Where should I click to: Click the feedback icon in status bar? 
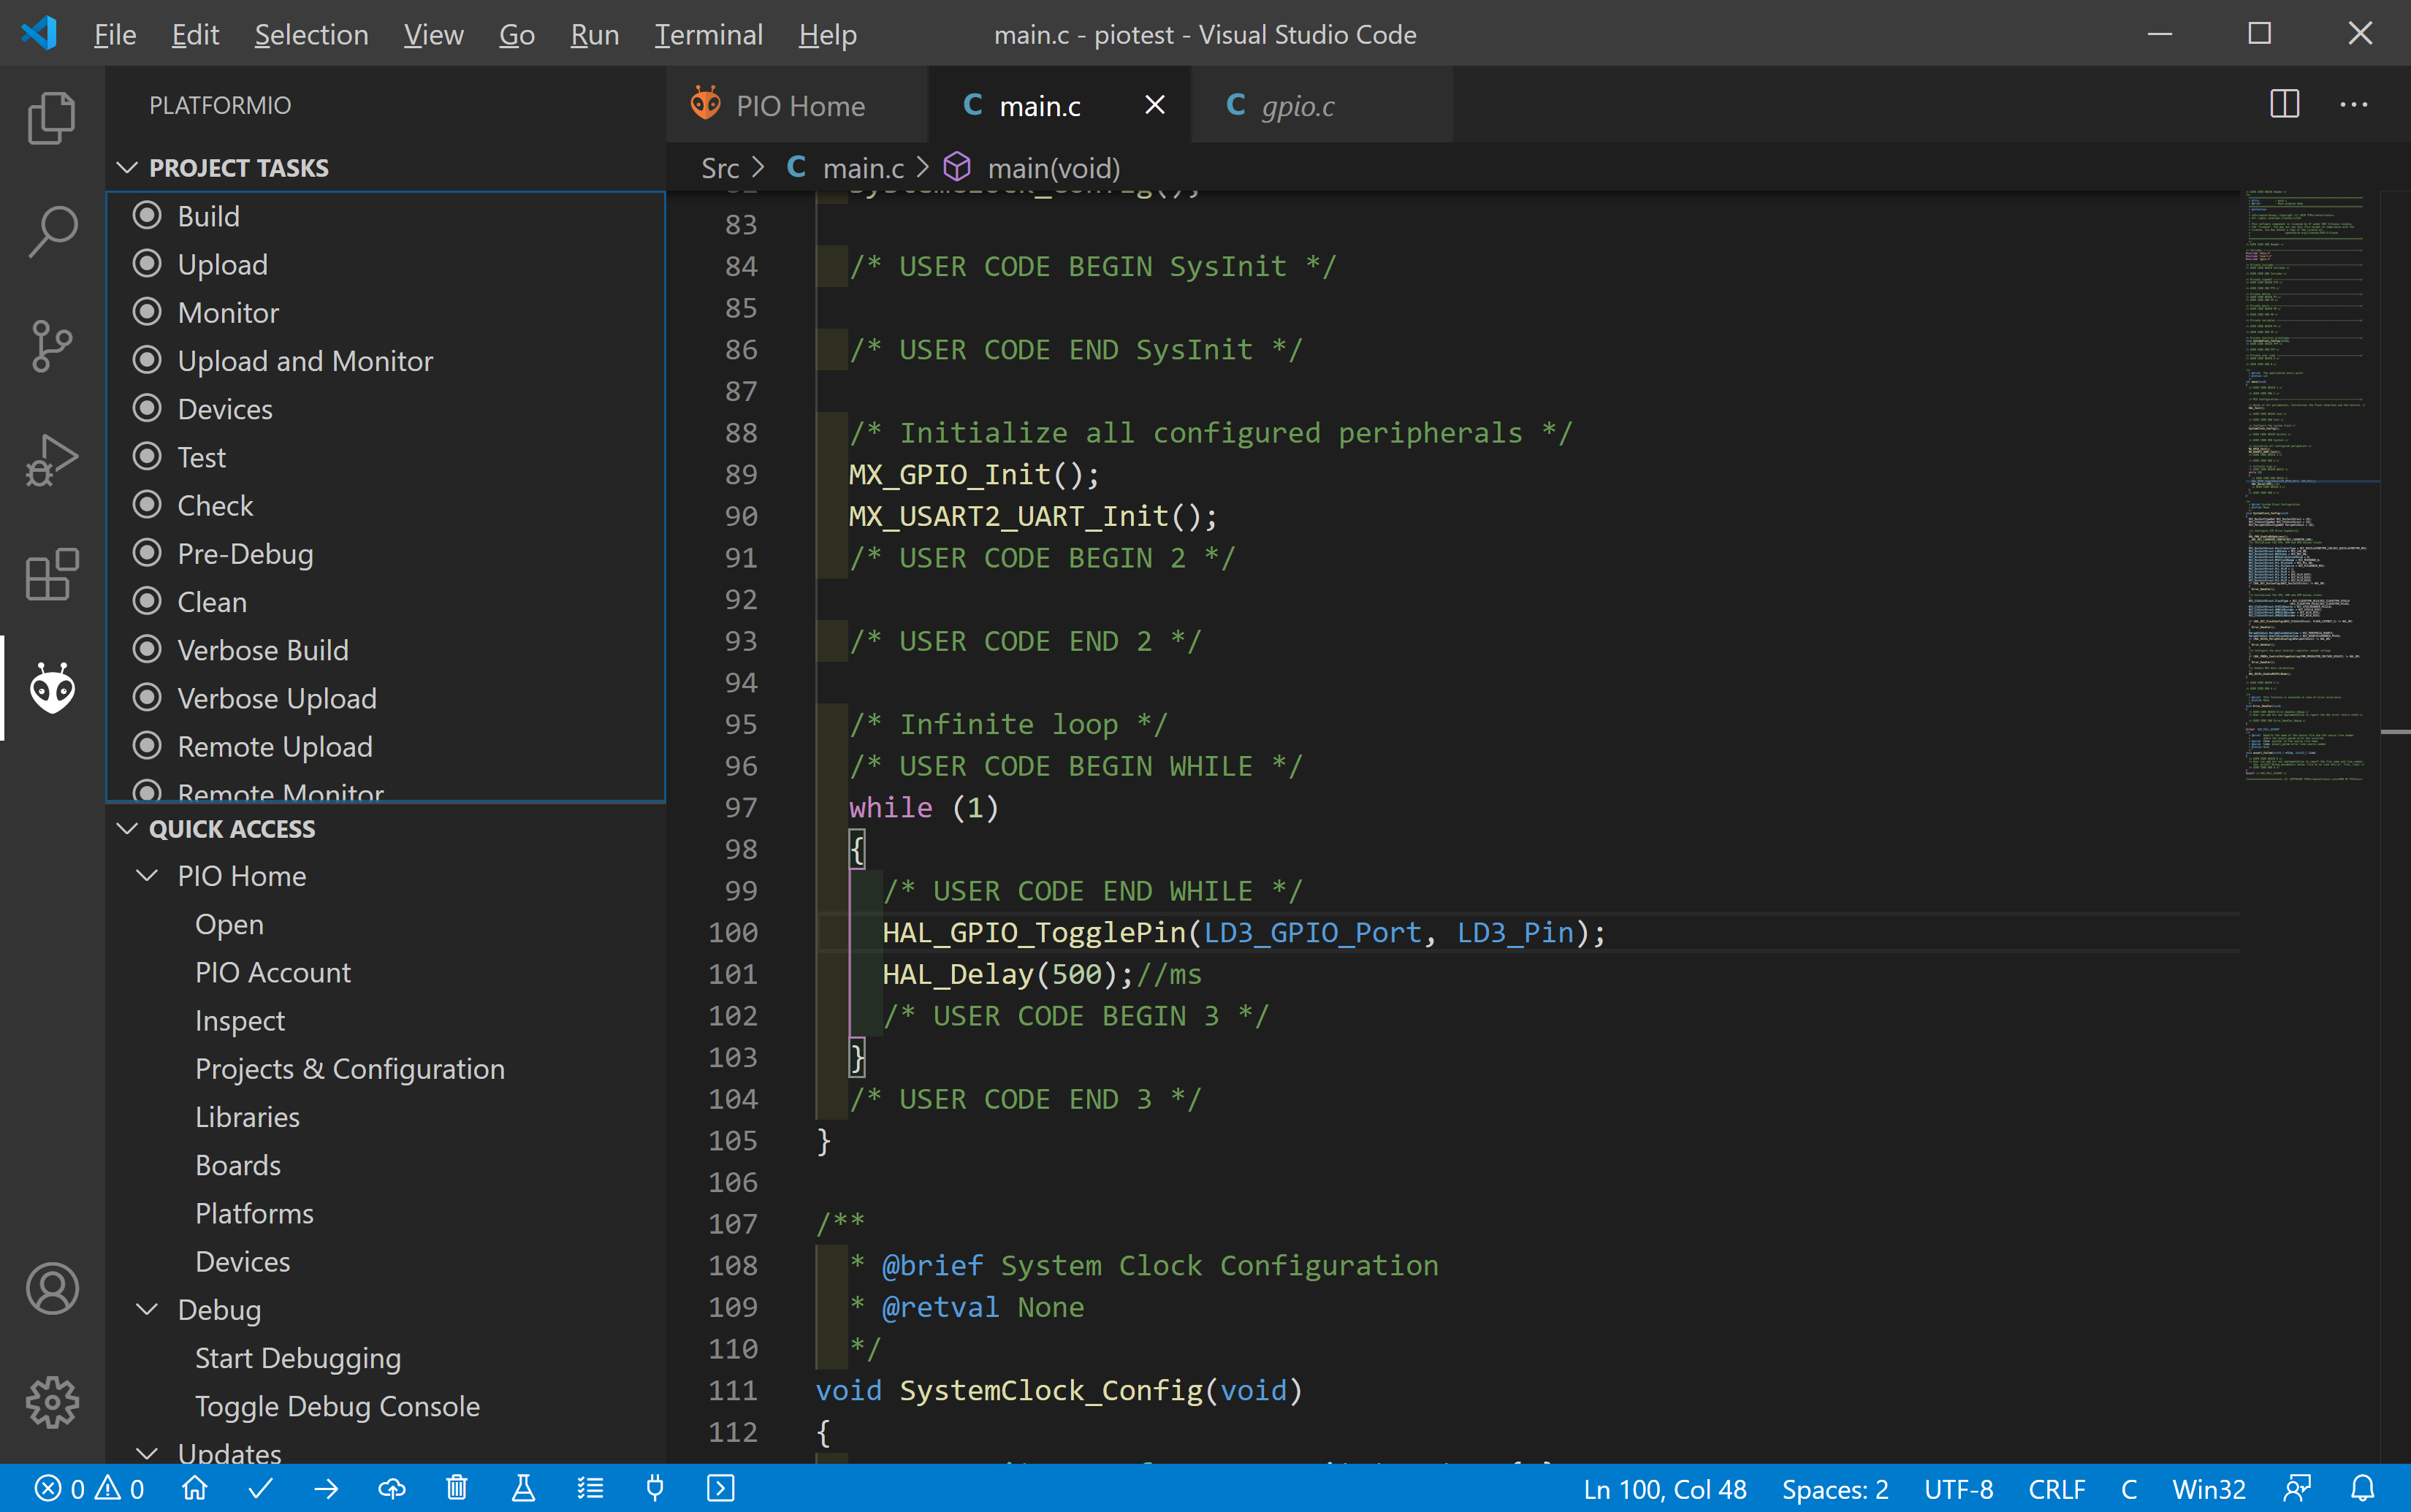[2298, 1488]
